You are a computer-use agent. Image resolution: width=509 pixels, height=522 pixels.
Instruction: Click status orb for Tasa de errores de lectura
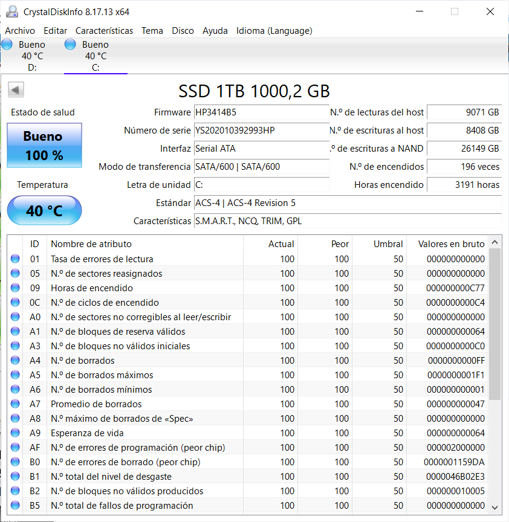point(15,259)
